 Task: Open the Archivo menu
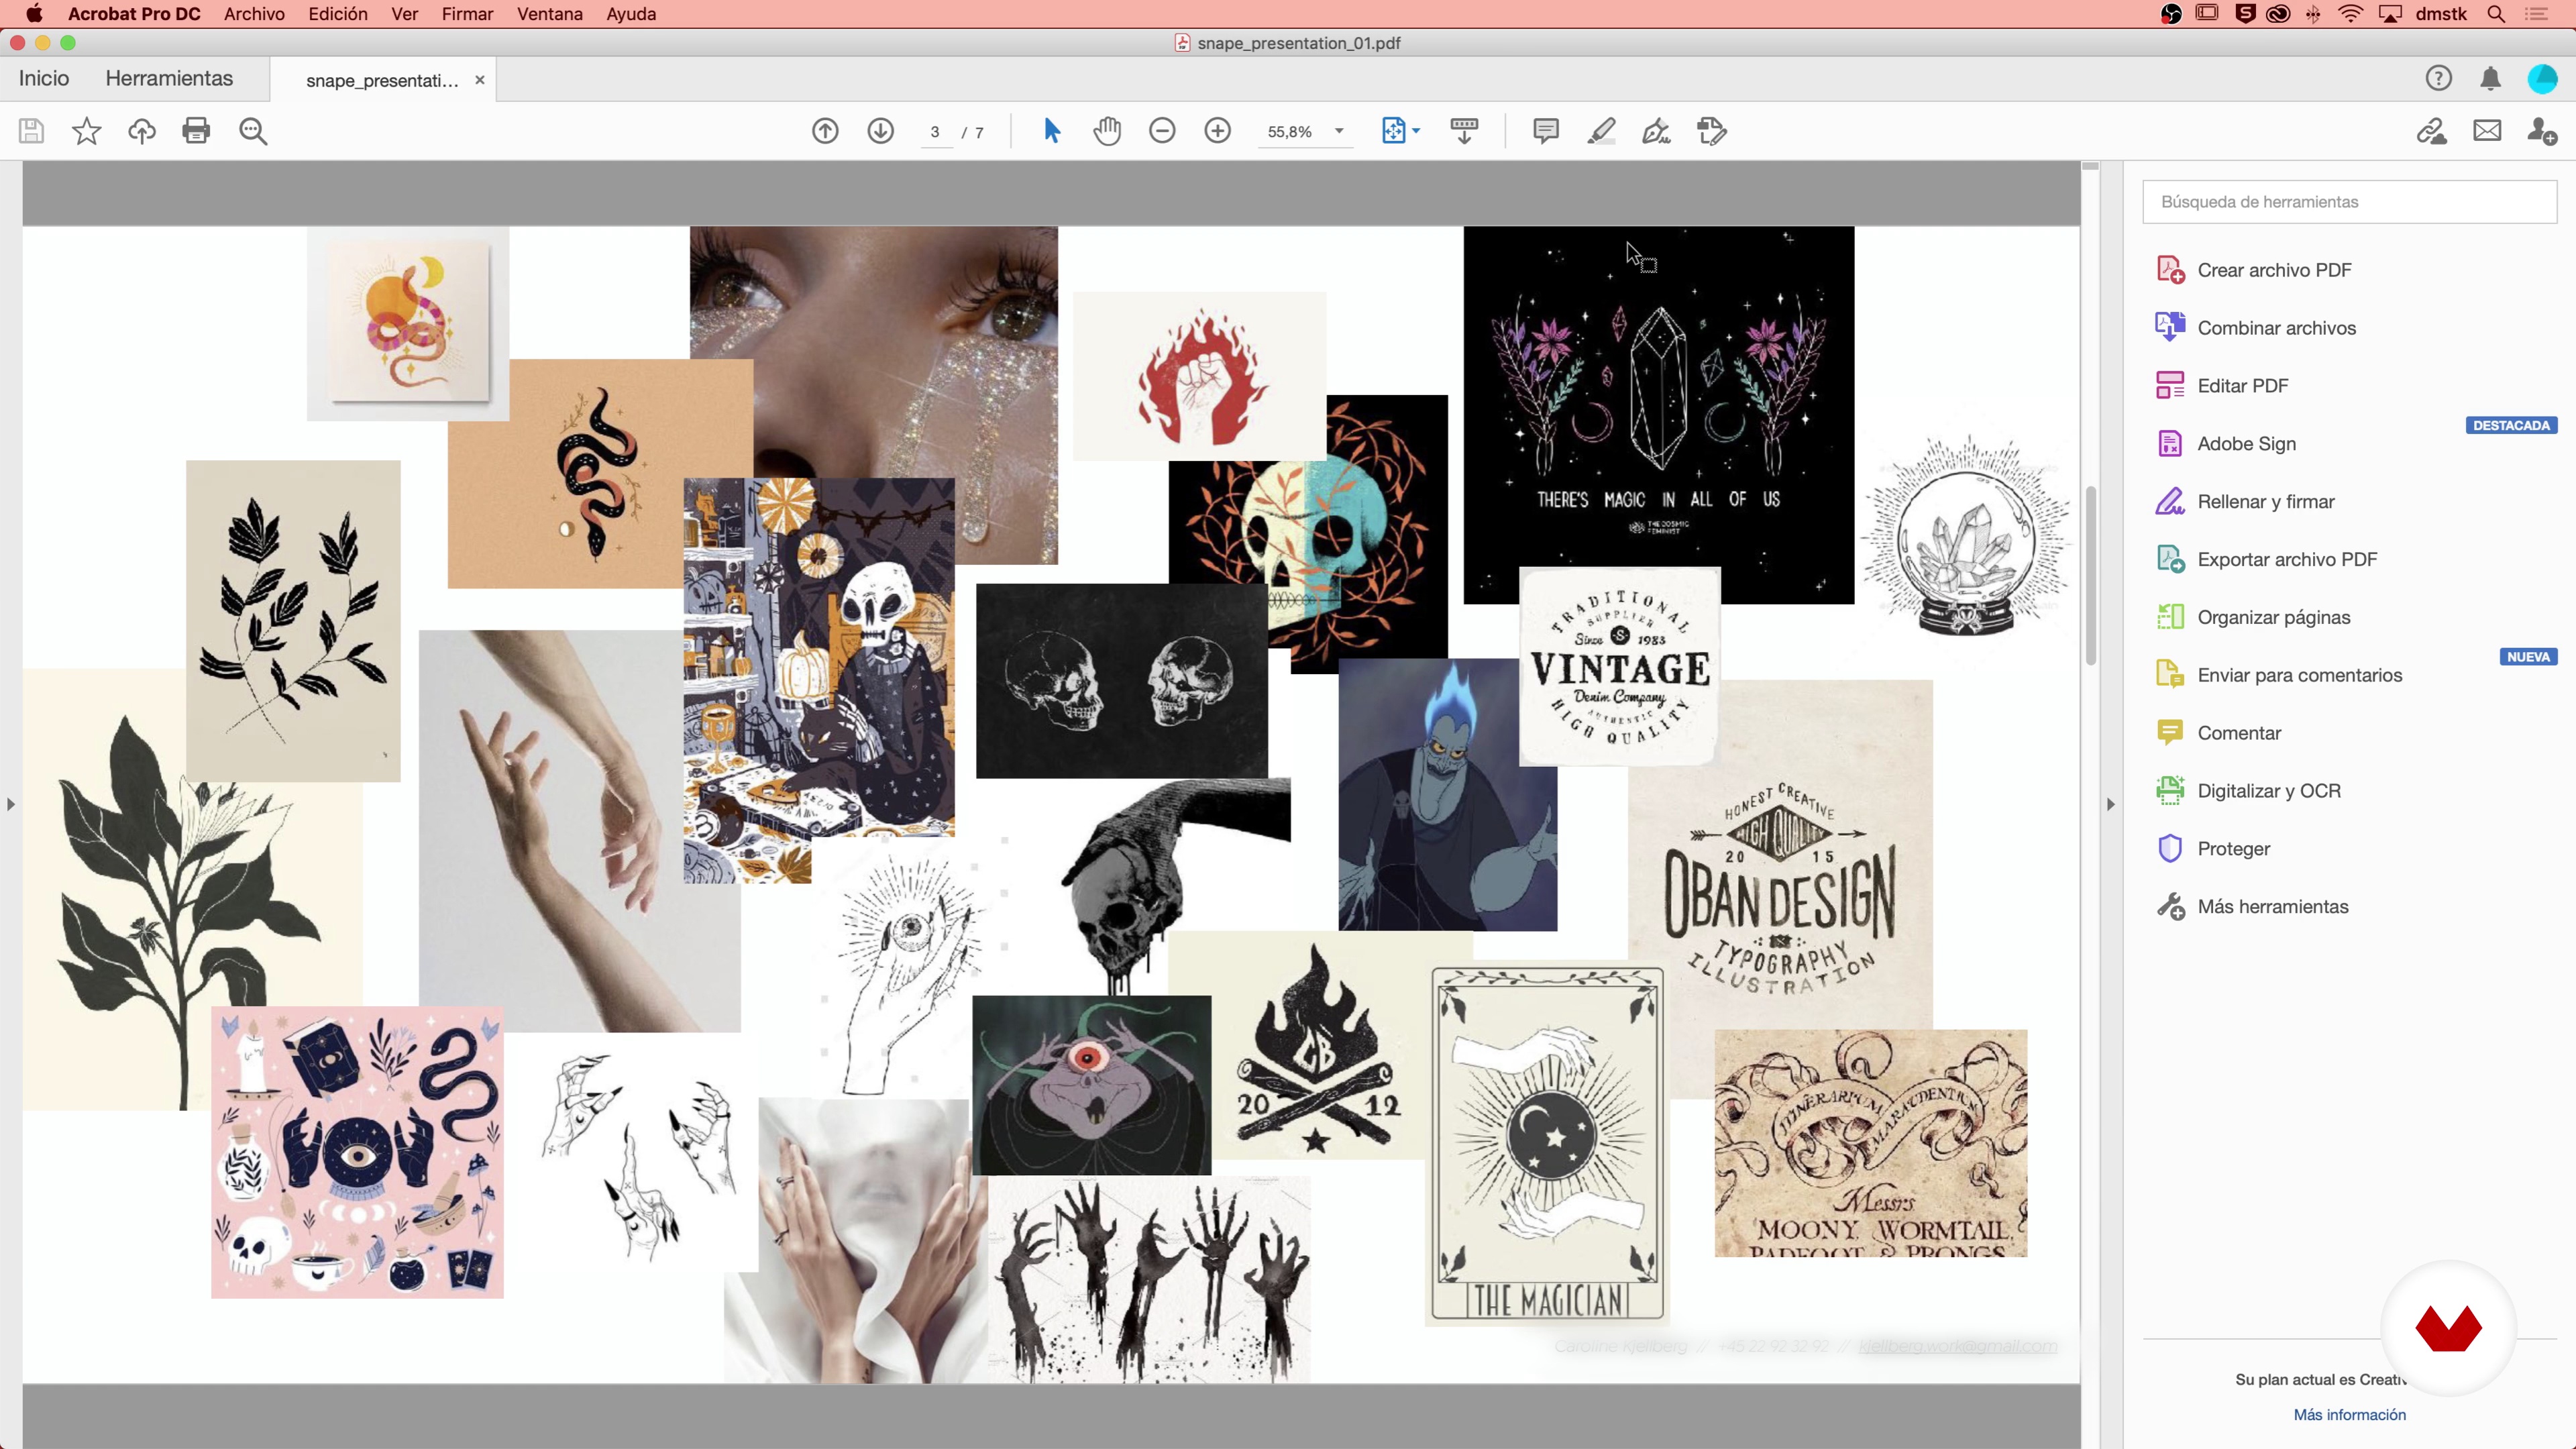point(254,14)
